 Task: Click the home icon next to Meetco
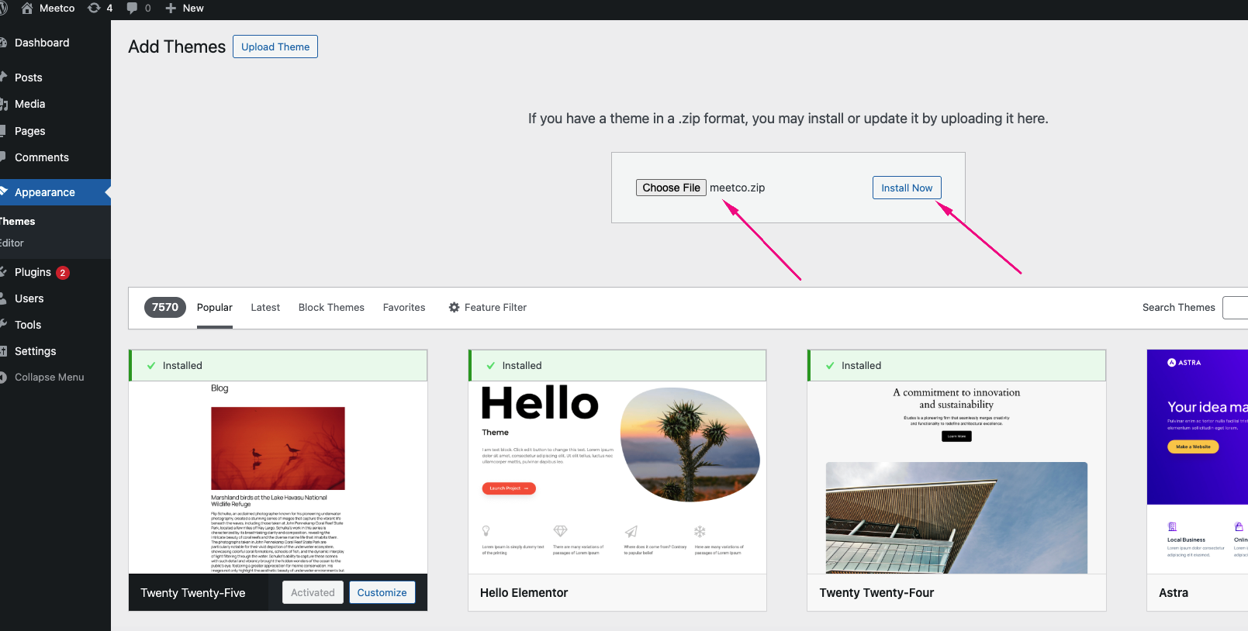27,9
